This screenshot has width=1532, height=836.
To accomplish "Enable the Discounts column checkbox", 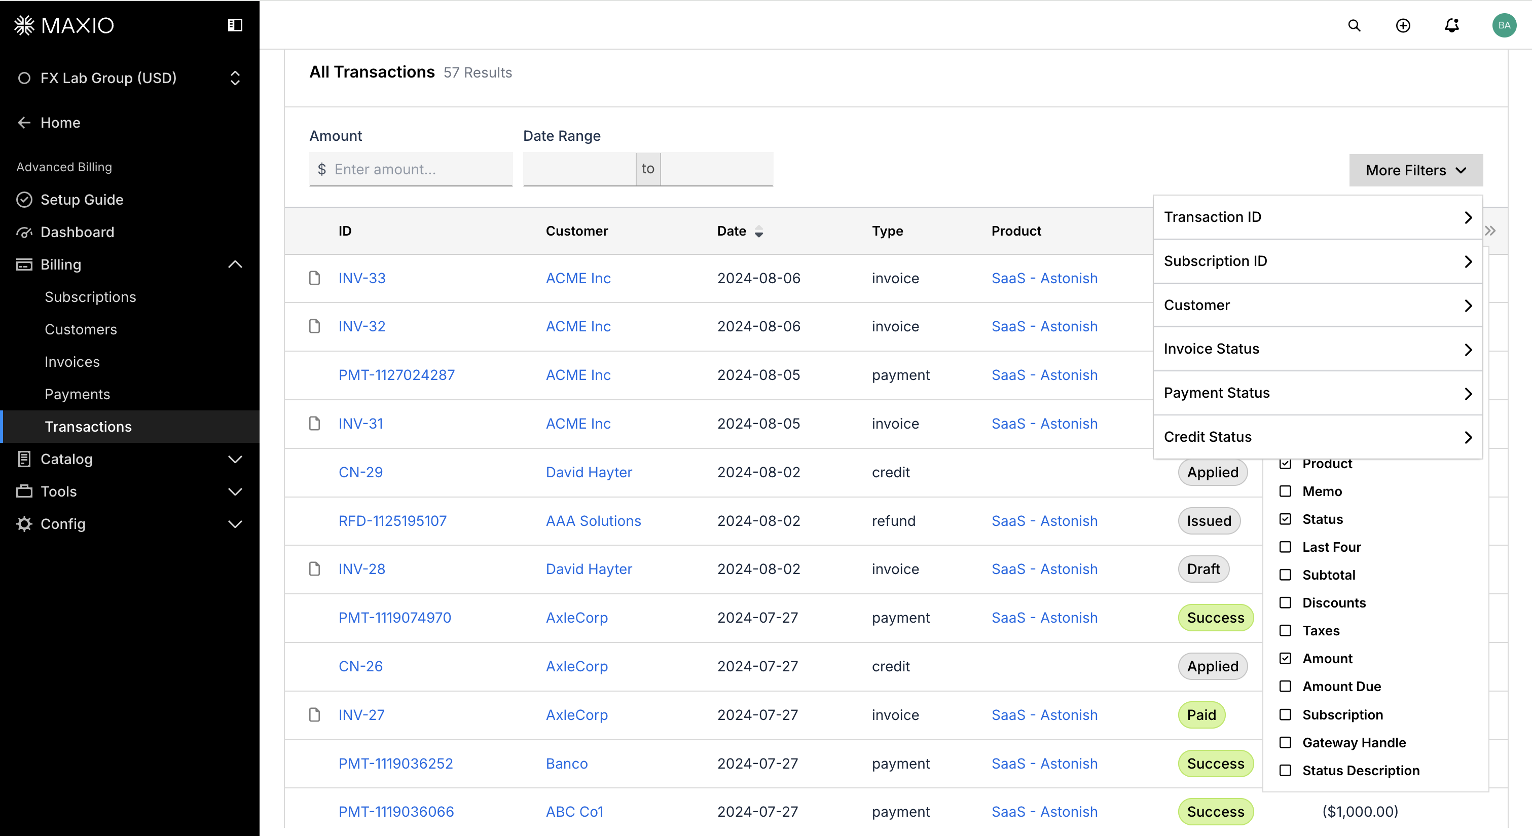I will (x=1285, y=603).
